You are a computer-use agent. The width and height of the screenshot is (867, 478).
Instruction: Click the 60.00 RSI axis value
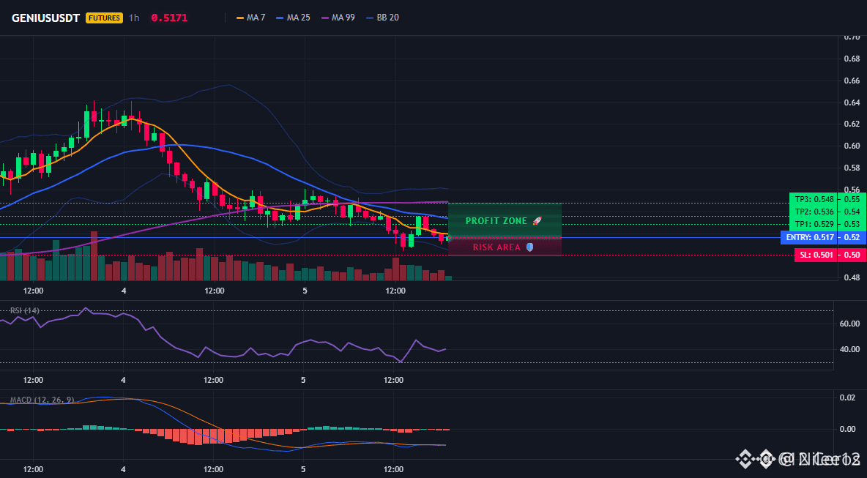[849, 324]
